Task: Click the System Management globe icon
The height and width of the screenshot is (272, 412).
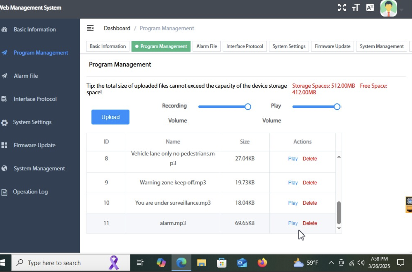Action: 4,168
